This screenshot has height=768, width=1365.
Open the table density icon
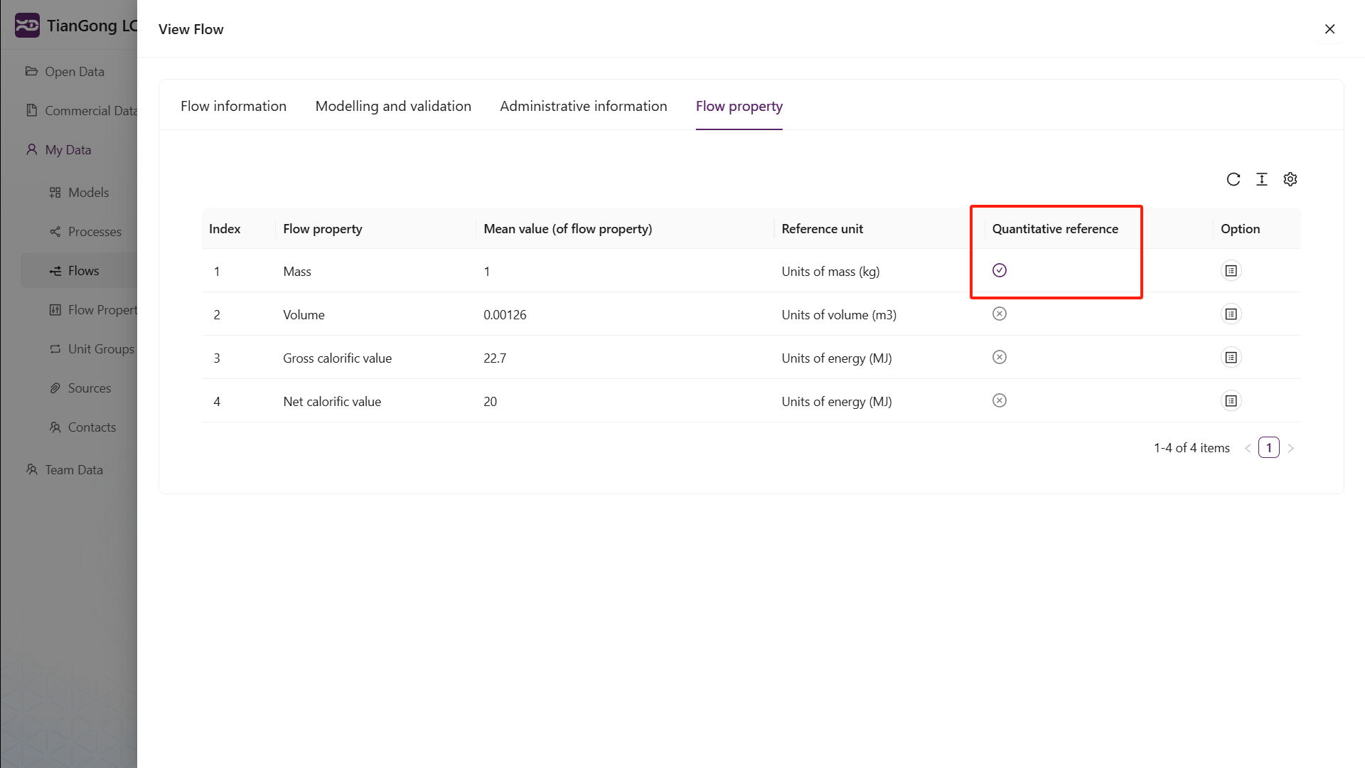(1261, 179)
